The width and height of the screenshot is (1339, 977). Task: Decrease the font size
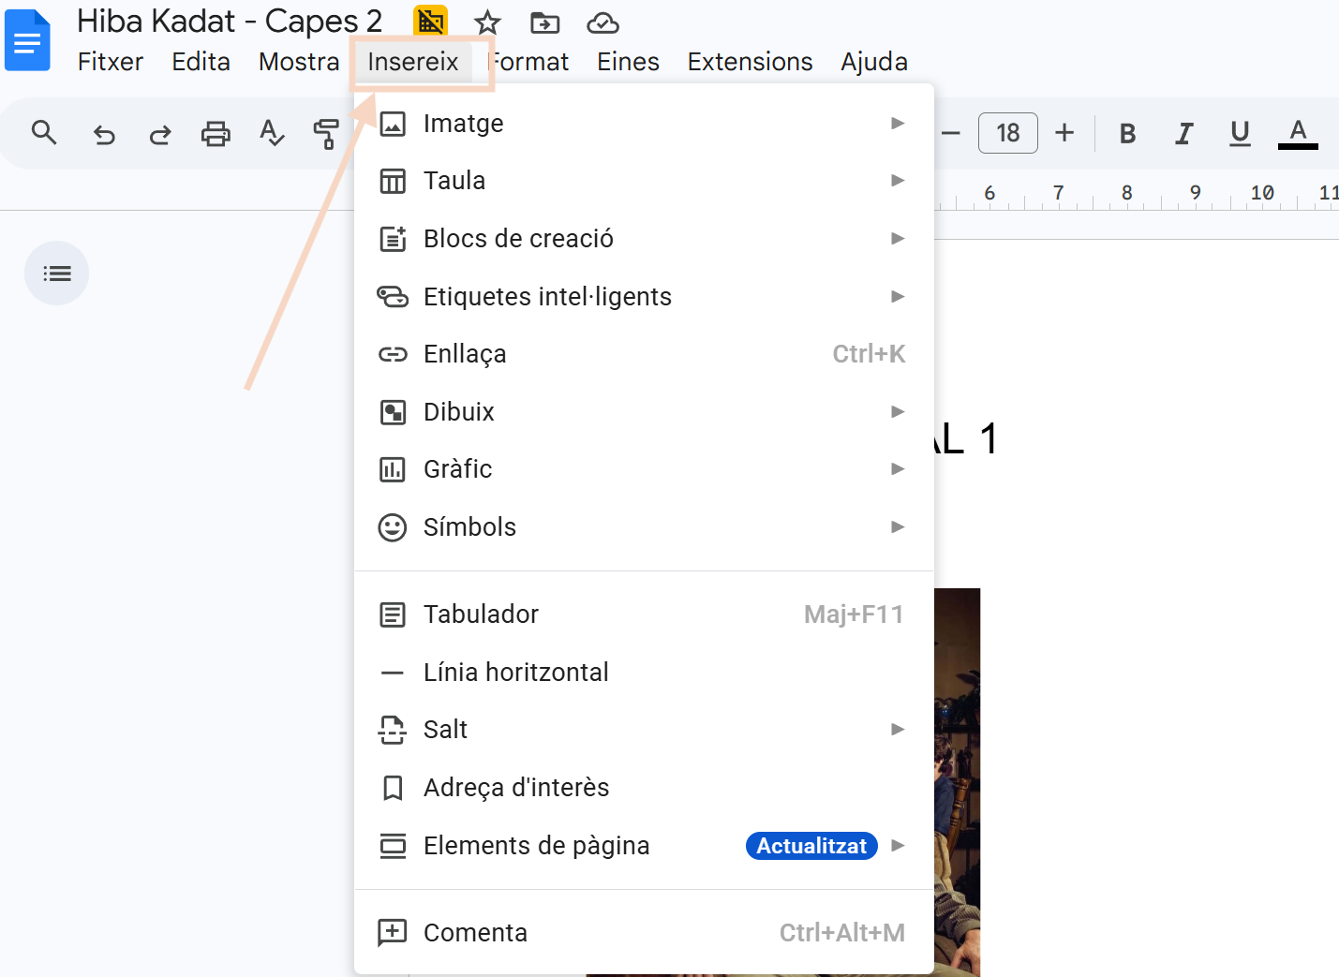[951, 133]
